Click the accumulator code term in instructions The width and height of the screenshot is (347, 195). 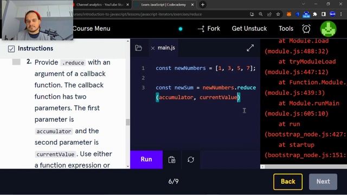pyautogui.click(x=54, y=131)
